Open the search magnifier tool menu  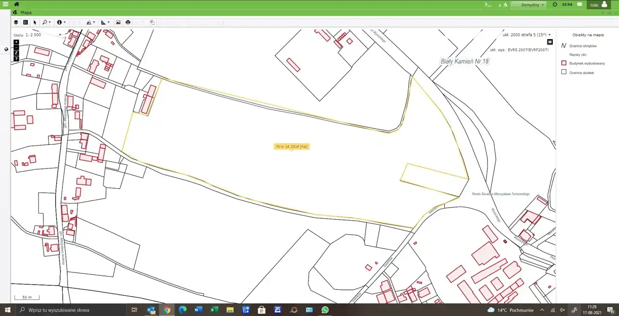(46, 22)
